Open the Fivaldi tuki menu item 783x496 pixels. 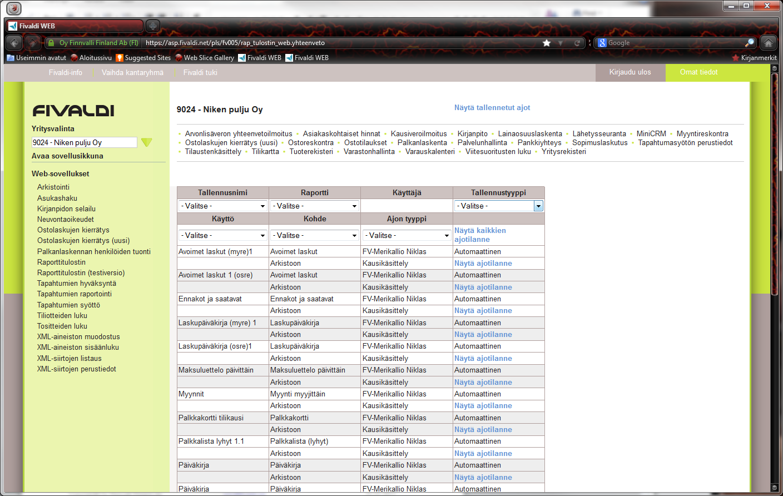(200, 72)
